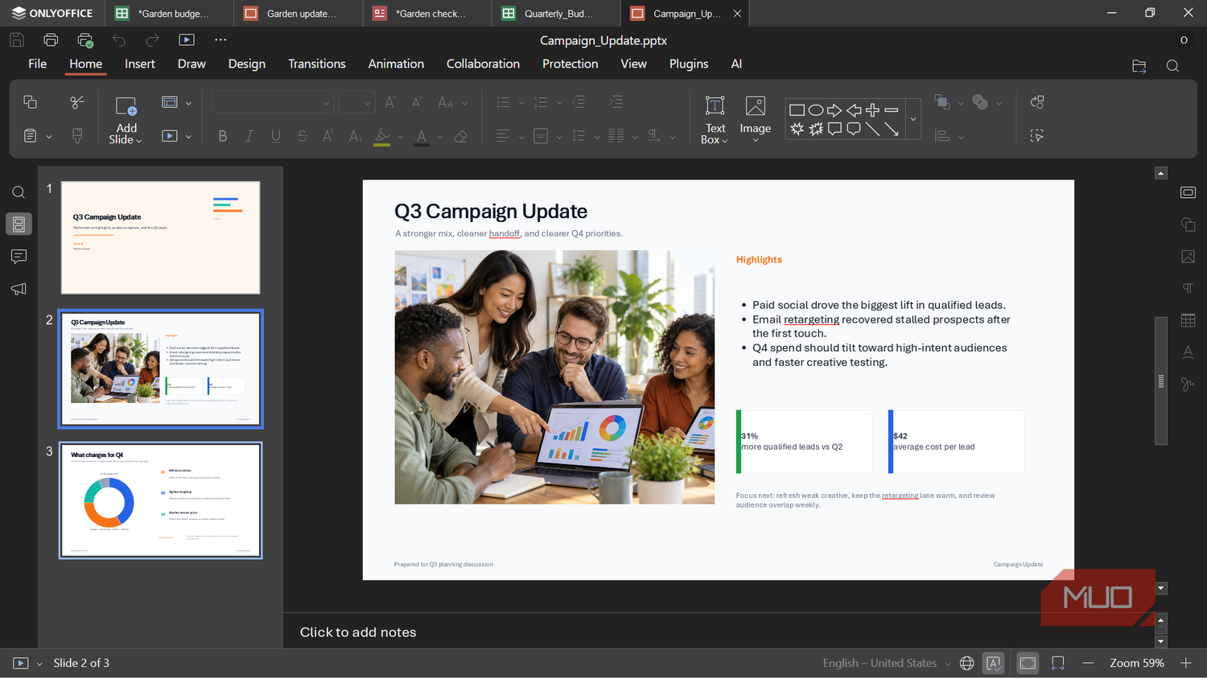Select slide 3 thumbnail What changes for Q4
Viewport: 1207px width, 679px height.
(x=161, y=500)
